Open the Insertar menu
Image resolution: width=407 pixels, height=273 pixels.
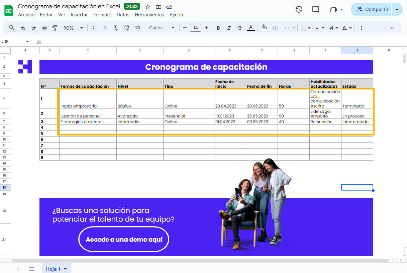(79, 15)
